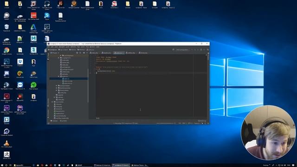Open Cinema 4D Student shortcut
Screen dimensions: 297x167
point(6,132)
